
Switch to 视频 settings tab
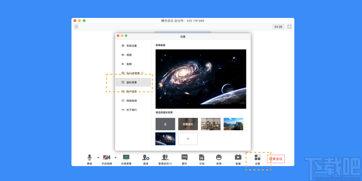[x=133, y=55]
